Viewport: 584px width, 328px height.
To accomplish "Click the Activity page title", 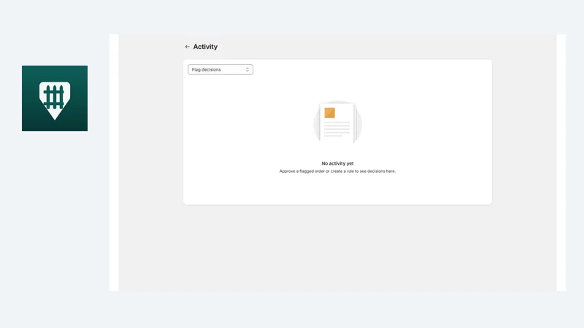I will click(x=205, y=47).
